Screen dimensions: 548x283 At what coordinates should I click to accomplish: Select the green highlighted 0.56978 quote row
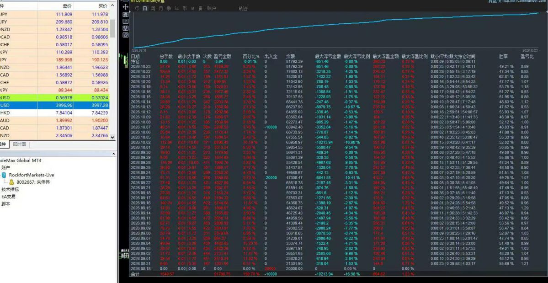pyautogui.click(x=54, y=97)
